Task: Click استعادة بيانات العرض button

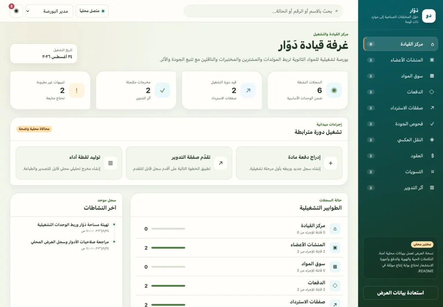Action: pos(400,293)
